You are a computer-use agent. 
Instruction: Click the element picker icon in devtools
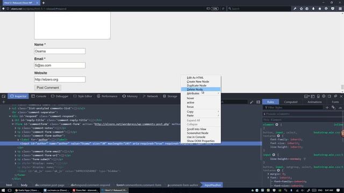coord(4,96)
